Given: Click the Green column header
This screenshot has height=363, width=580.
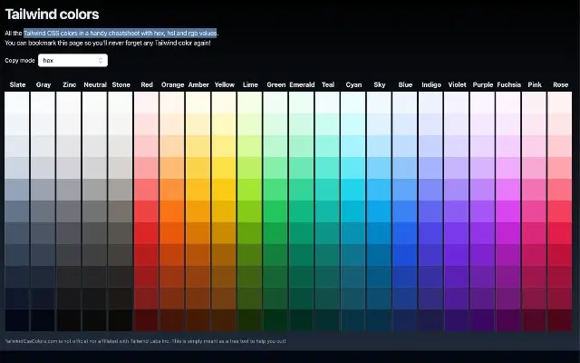Looking at the screenshot, I should (x=275, y=84).
